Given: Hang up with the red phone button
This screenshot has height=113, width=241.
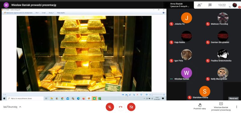Looking at the screenshot, I should point(120,107).
